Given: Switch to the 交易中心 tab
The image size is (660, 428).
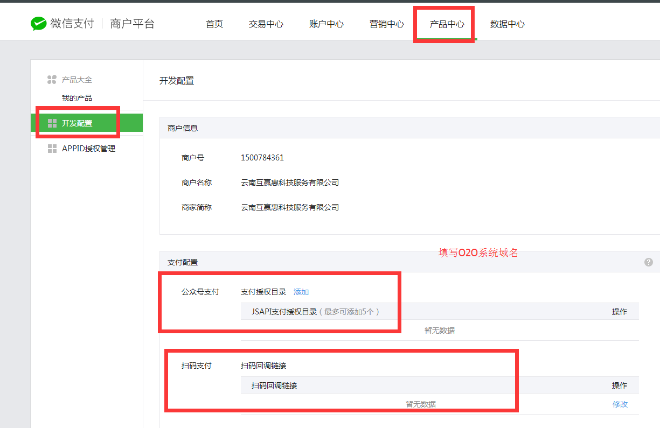Looking at the screenshot, I should [266, 24].
